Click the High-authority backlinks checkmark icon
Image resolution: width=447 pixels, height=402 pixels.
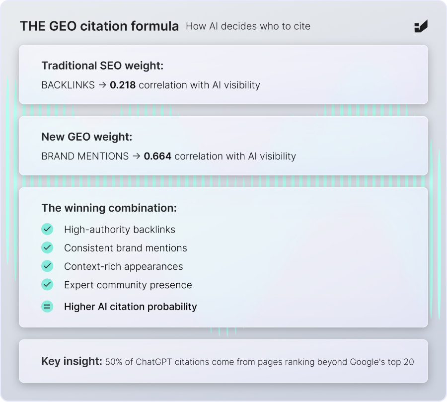(x=47, y=229)
